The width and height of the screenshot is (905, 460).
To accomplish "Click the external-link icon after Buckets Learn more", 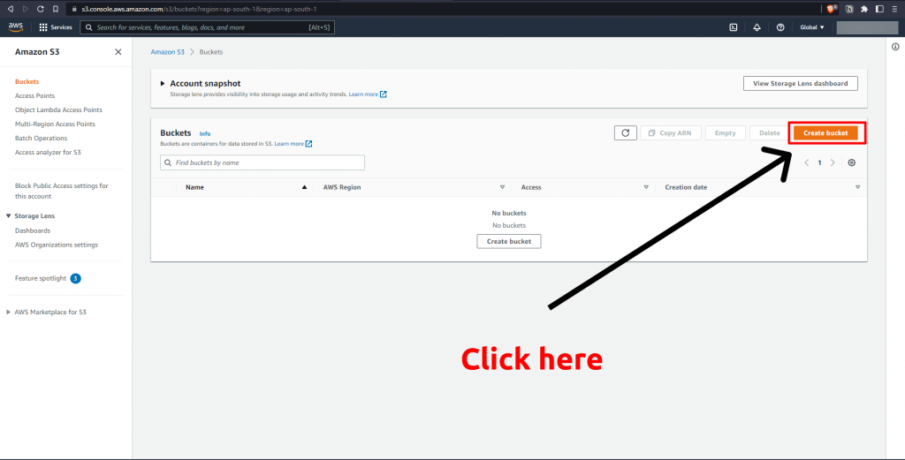I will [x=308, y=144].
